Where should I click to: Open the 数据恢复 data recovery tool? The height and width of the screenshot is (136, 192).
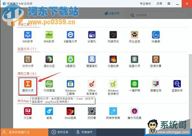(x=156, y=60)
